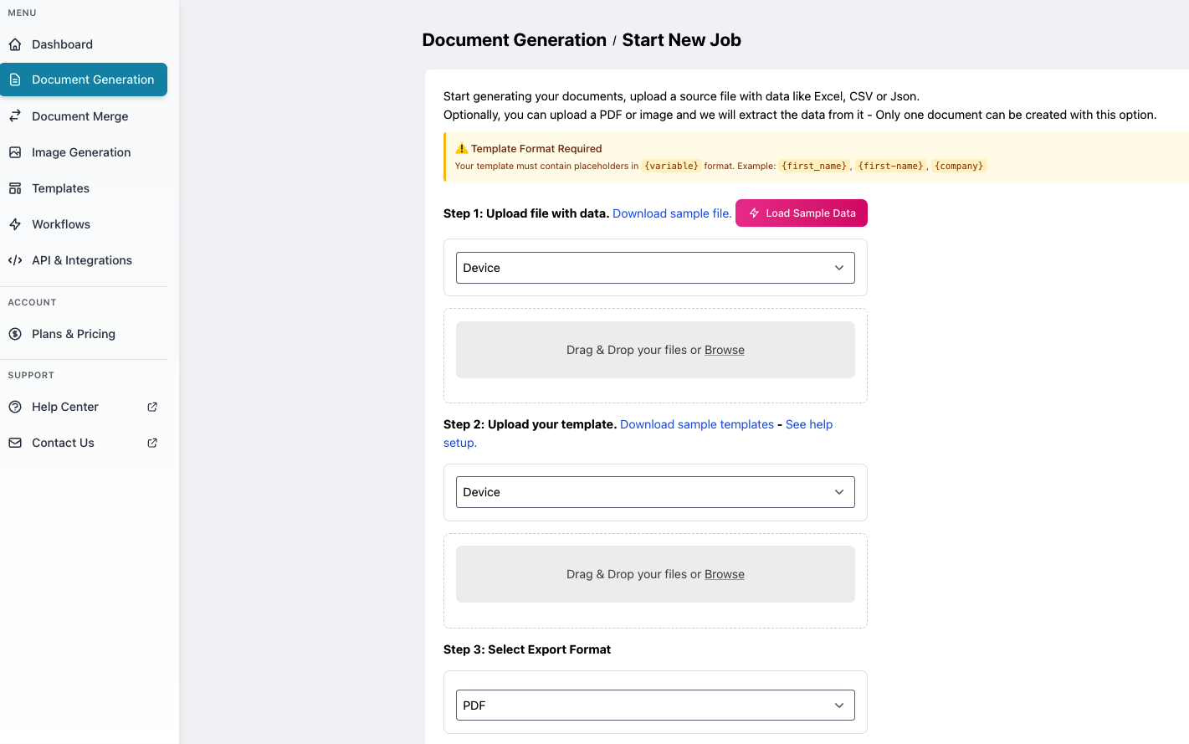Click external link icon beside Help Center
The height and width of the screenshot is (744, 1189).
[152, 407]
